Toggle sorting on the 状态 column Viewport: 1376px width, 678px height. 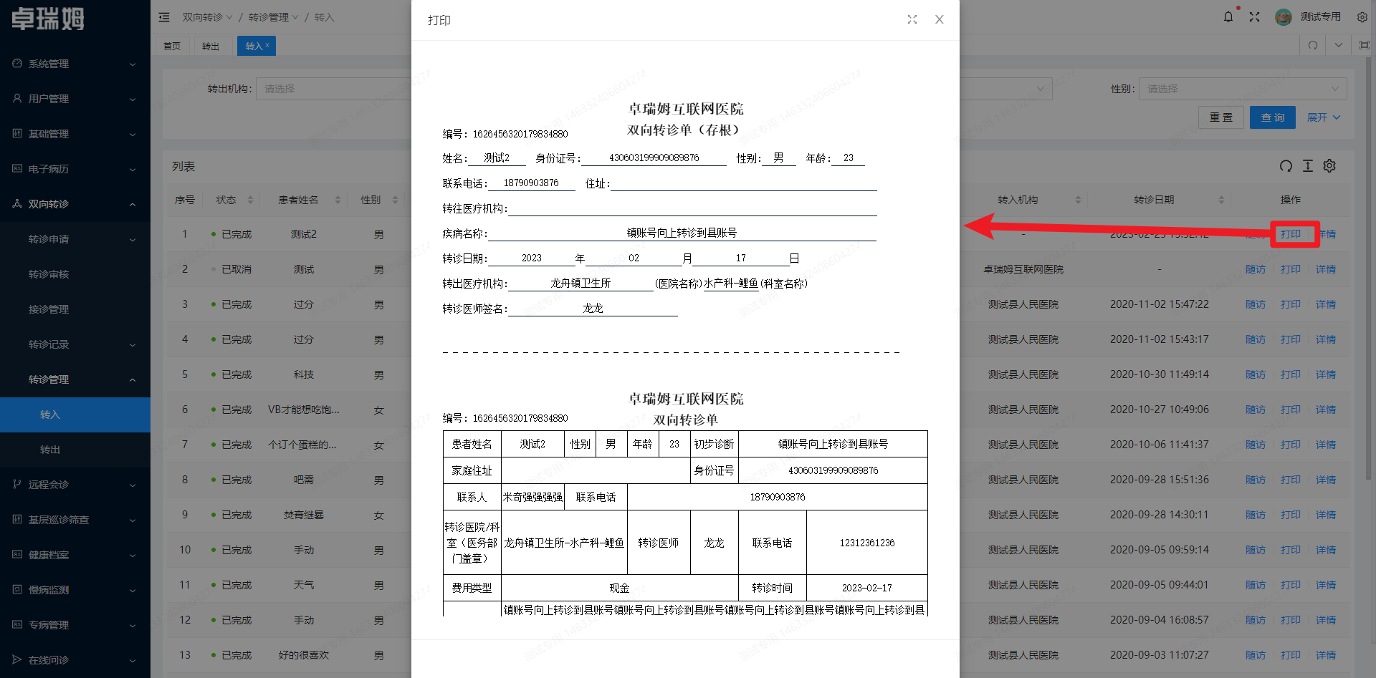click(249, 200)
